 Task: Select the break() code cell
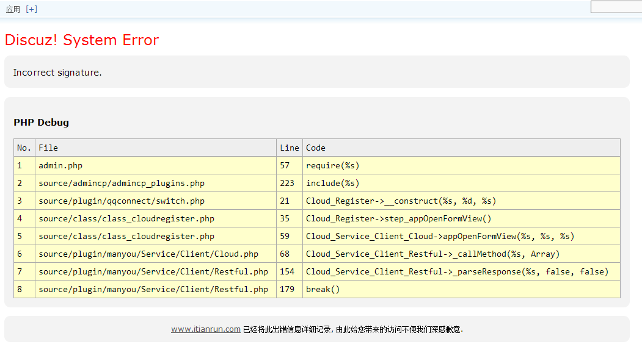(x=461, y=289)
